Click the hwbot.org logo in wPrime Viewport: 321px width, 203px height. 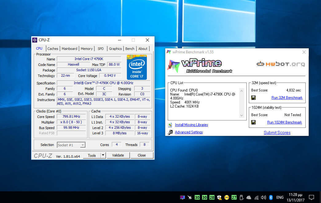pyautogui.click(x=280, y=64)
